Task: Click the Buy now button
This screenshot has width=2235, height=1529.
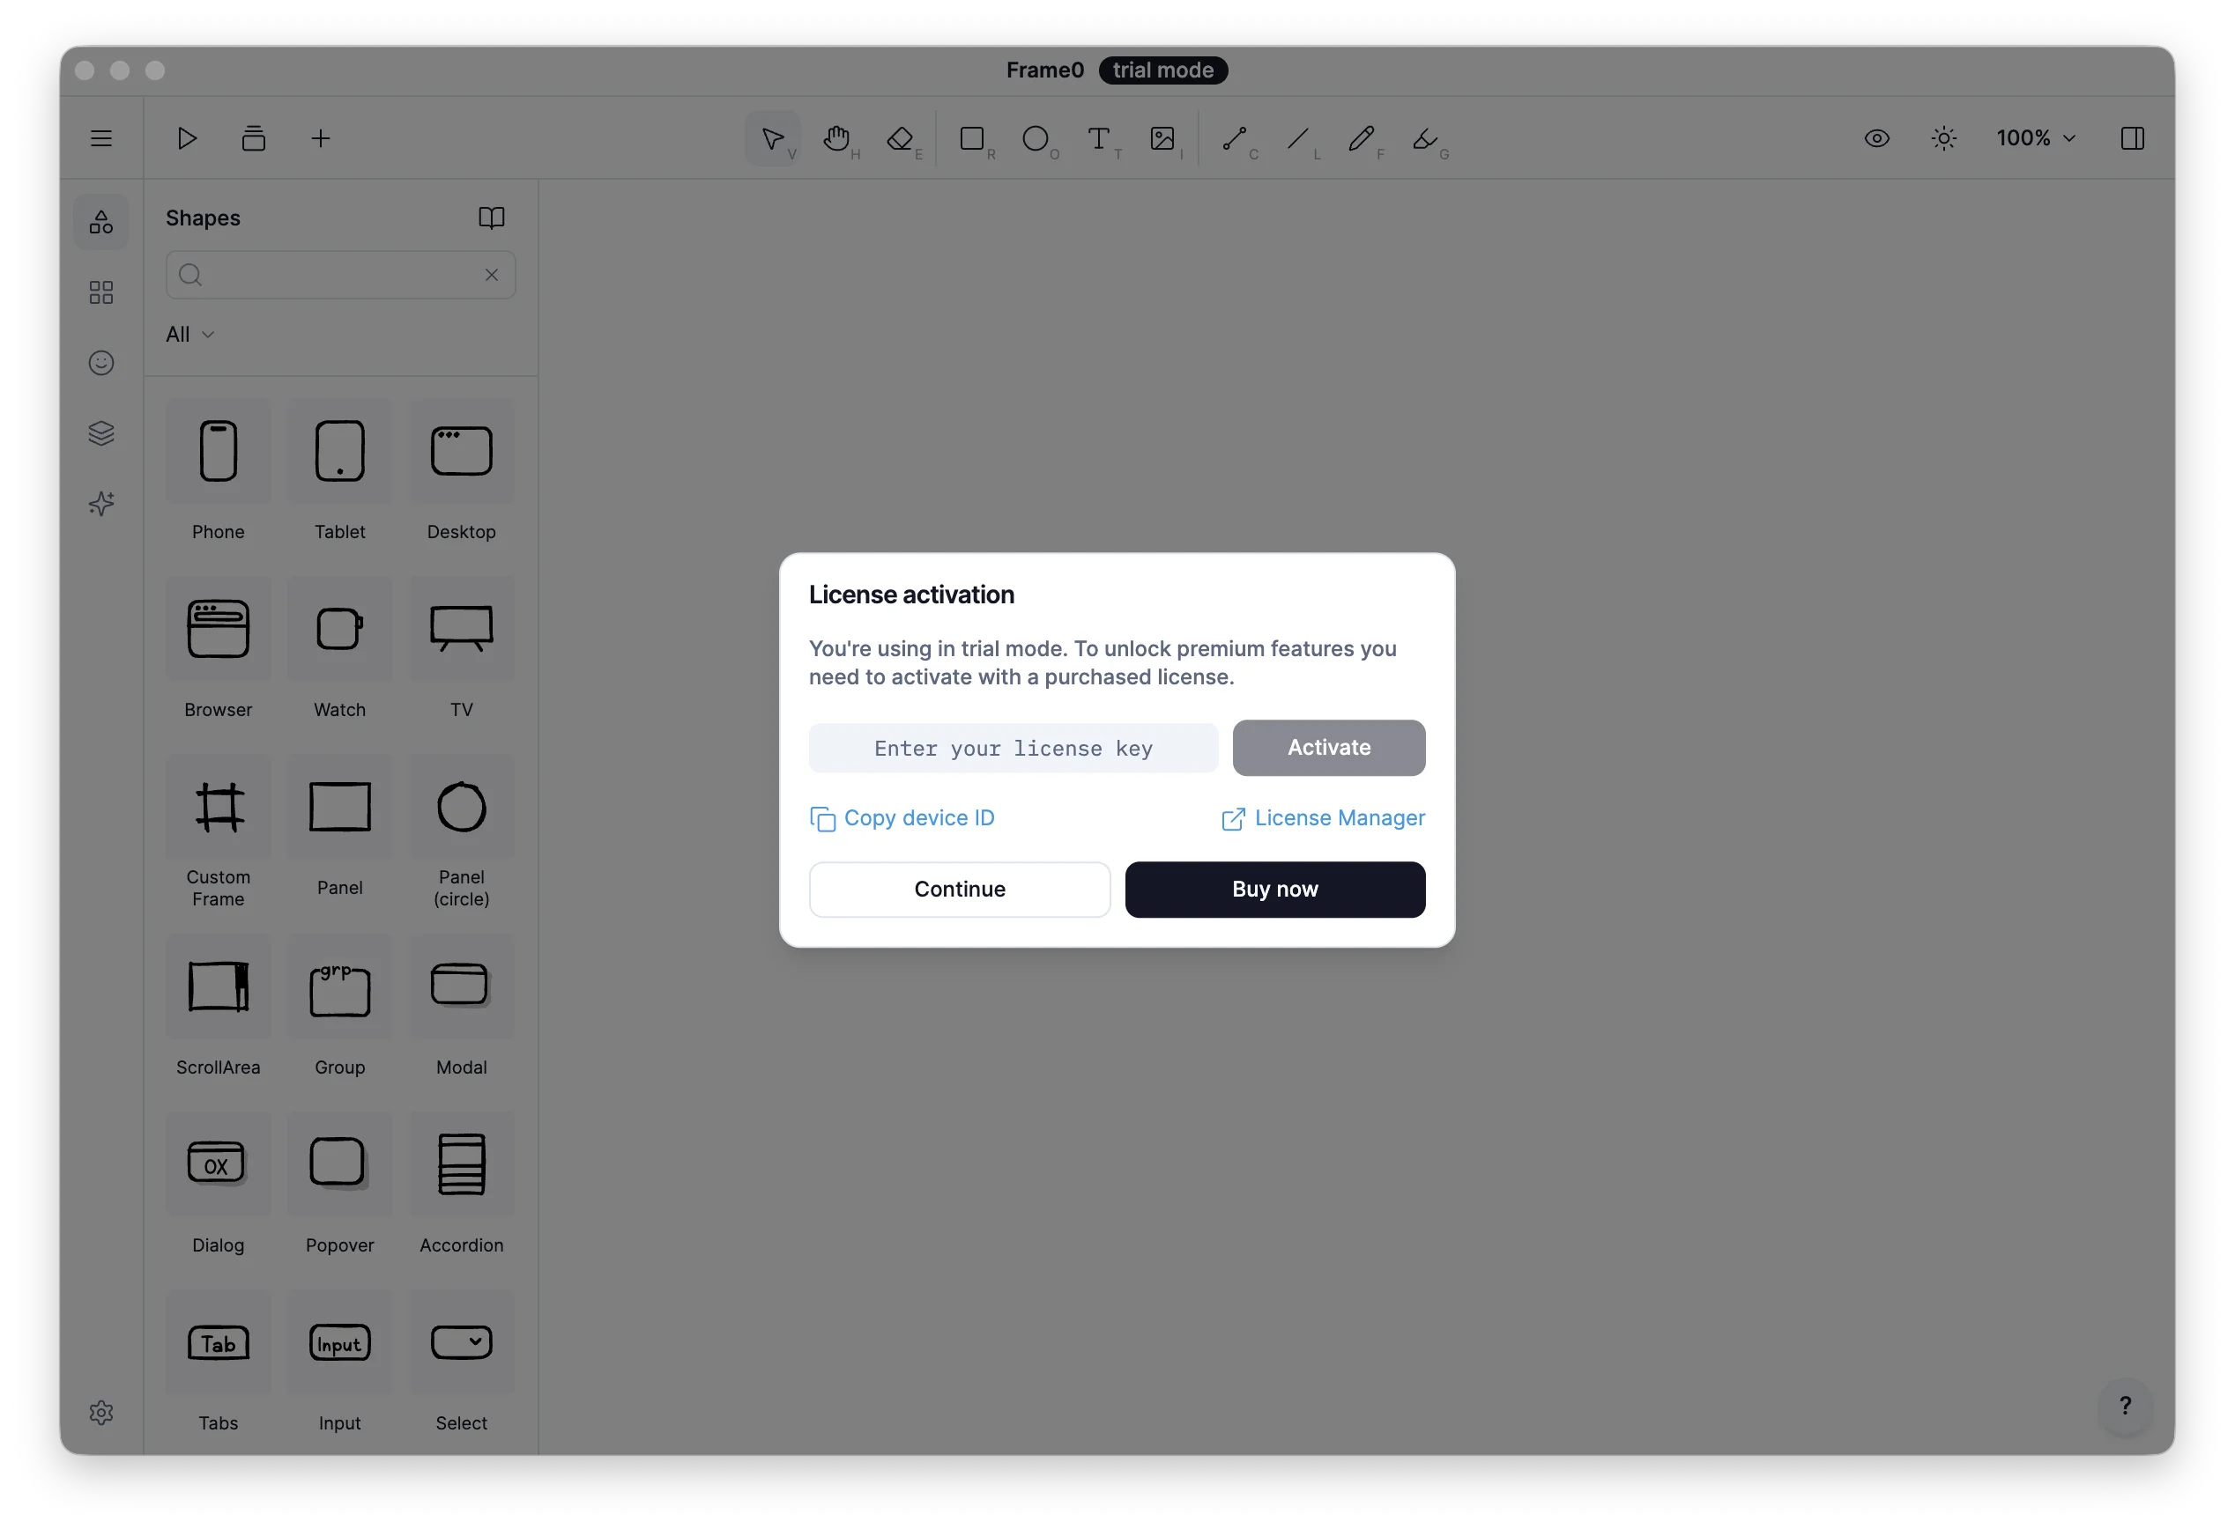Action: 1275,889
